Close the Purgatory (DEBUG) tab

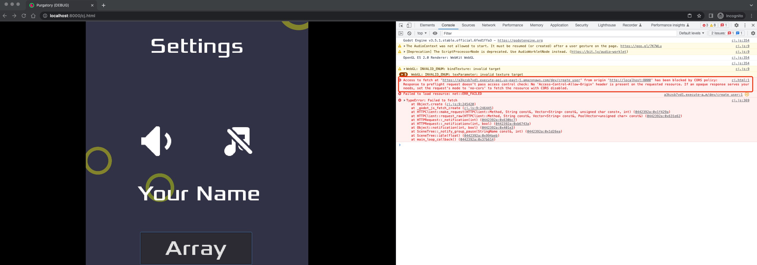(x=92, y=5)
